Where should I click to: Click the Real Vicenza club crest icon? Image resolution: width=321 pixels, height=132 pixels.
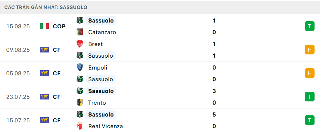(x=80, y=126)
